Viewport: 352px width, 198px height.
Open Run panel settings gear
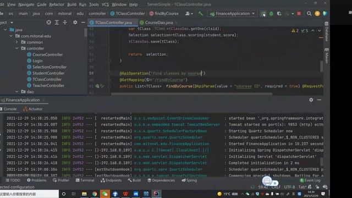point(311,100)
